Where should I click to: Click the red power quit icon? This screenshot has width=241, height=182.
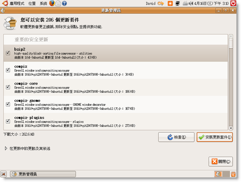click(x=233, y=3)
